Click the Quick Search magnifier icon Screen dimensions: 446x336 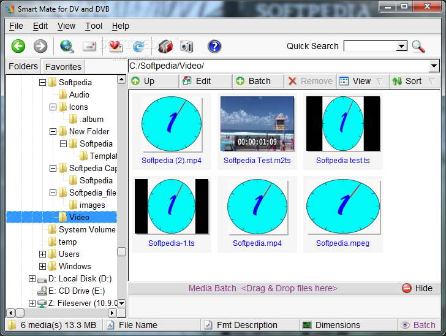pos(418,46)
